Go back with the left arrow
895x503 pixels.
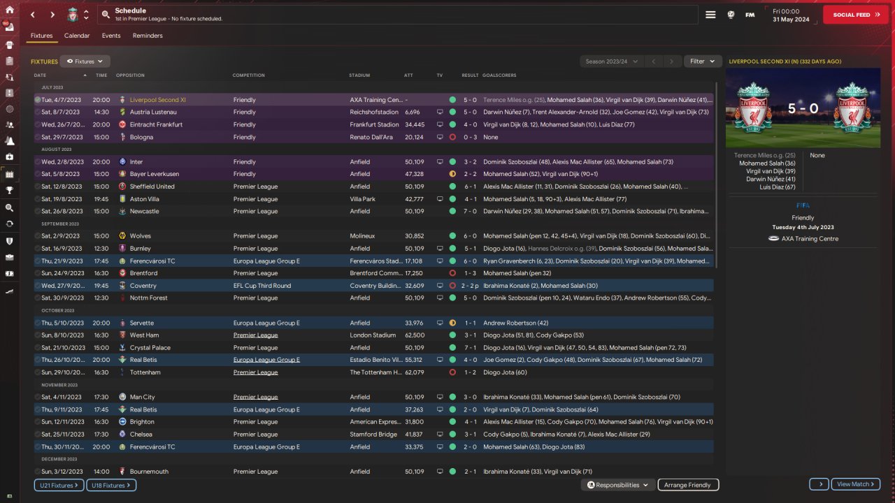pos(32,15)
